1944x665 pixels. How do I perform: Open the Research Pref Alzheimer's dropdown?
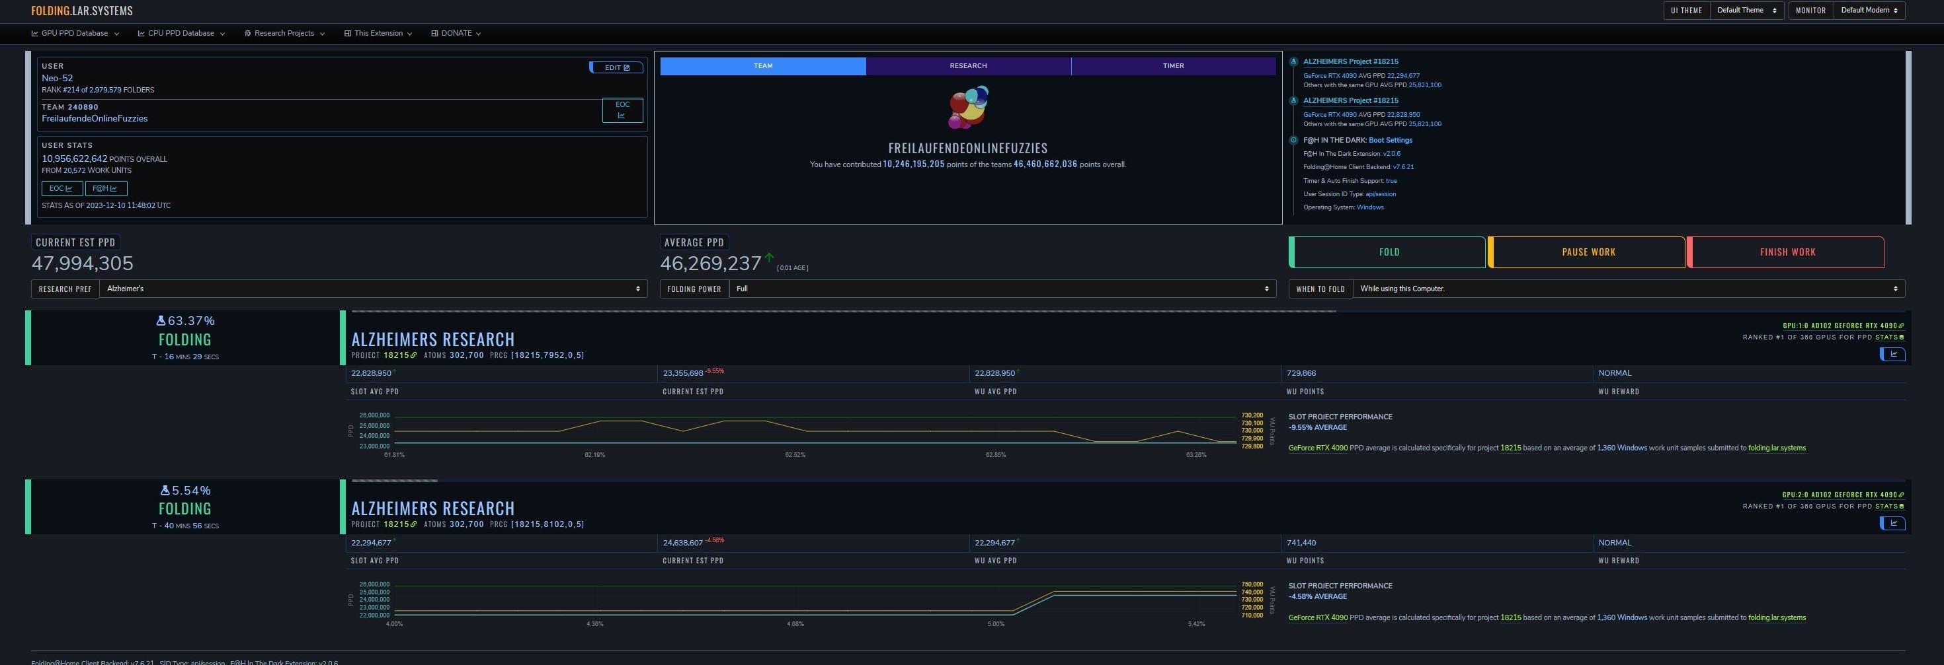coord(373,289)
